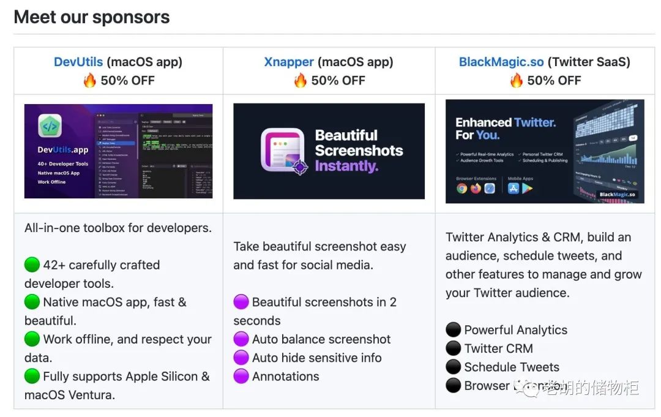Image resolution: width=661 pixels, height=417 pixels.
Task: Click the DevUtils code-bracket app icon
Action: [50, 126]
